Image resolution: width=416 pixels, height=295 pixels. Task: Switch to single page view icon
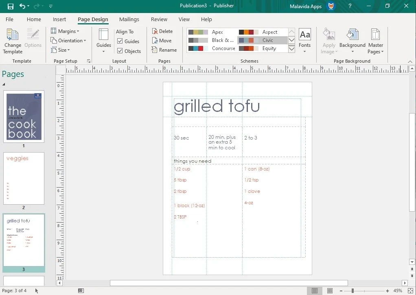tap(314, 291)
